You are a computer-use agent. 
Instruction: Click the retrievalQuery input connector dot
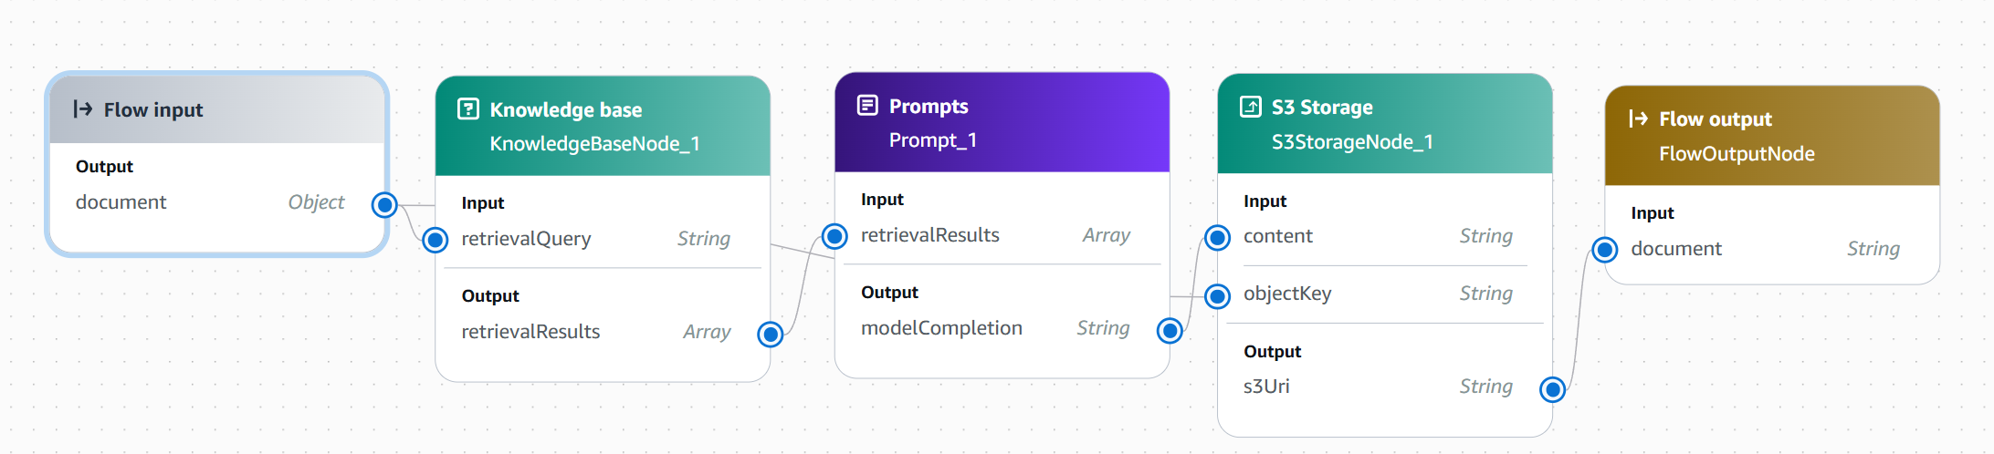(436, 240)
